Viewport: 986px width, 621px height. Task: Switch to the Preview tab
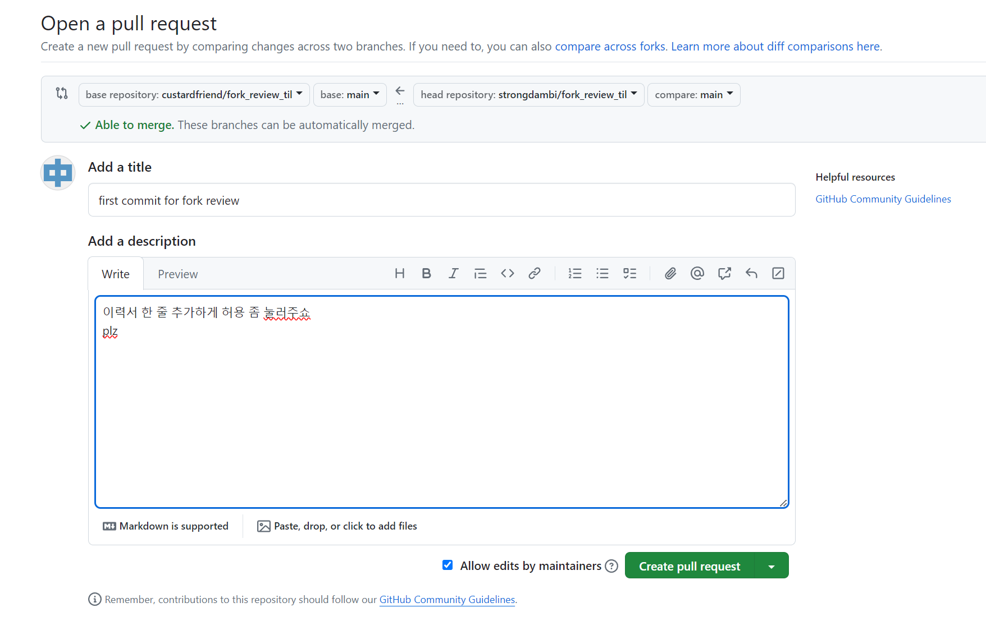(177, 274)
